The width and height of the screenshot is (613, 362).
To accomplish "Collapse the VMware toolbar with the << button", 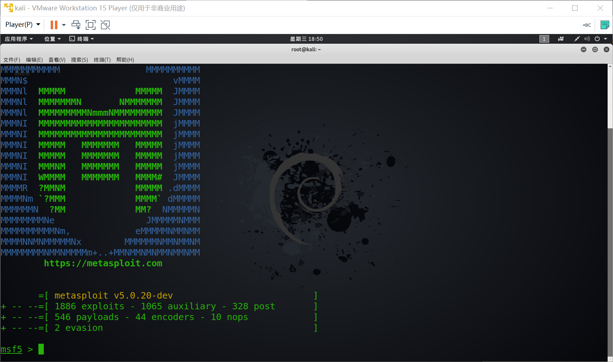I will (587, 25).
